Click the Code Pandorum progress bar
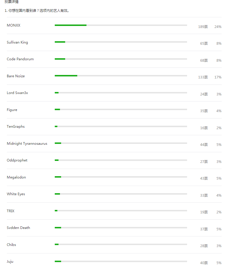This screenshot has height=267, width=228. 121,59
